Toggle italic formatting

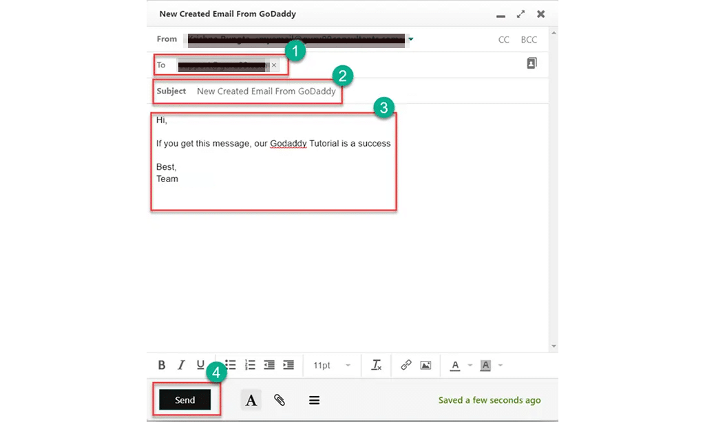(181, 365)
